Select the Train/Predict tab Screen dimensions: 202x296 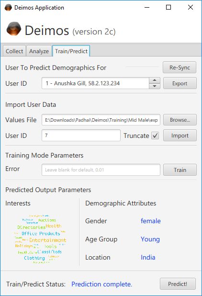click(71, 51)
